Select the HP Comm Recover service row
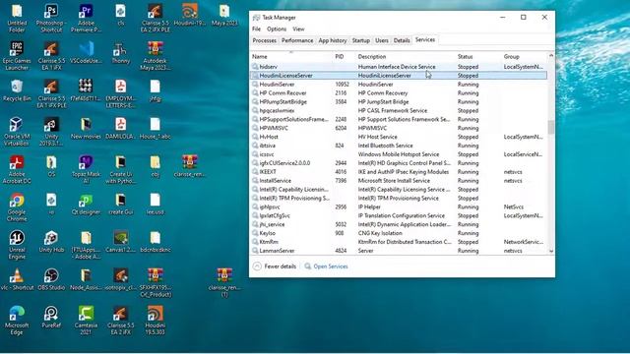The image size is (630, 354). [398, 93]
